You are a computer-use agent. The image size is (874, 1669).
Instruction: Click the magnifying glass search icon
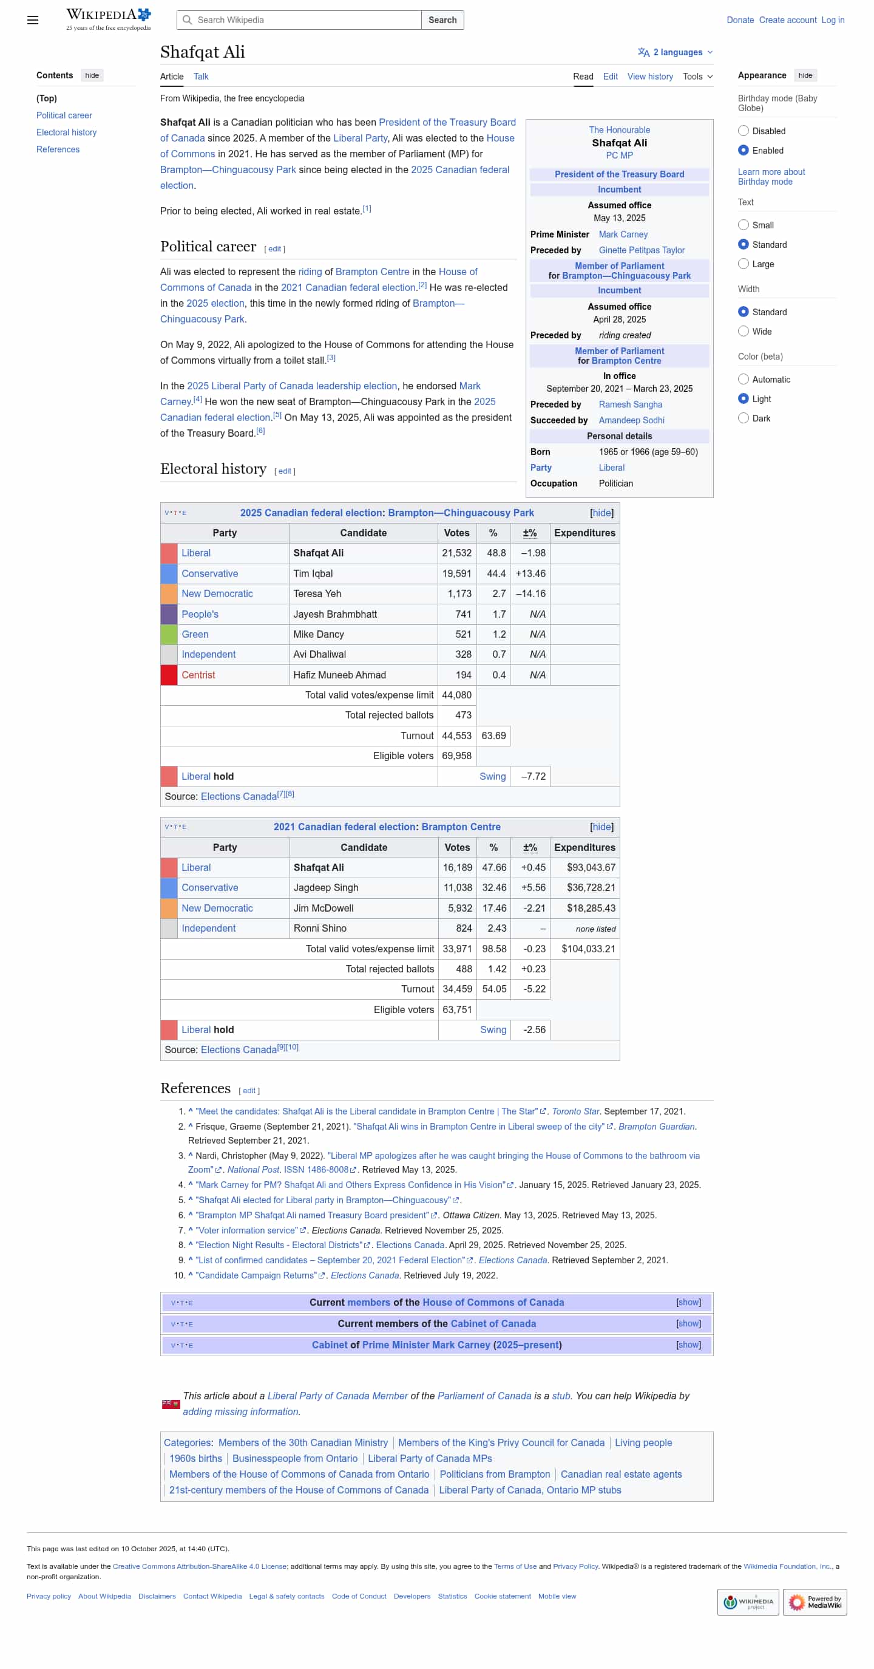point(187,20)
